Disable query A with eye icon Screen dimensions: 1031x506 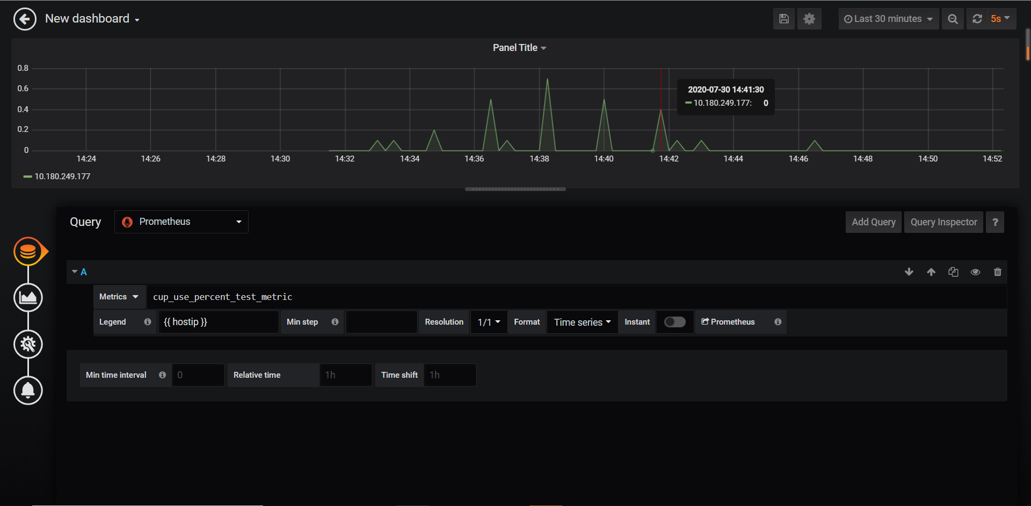(975, 272)
